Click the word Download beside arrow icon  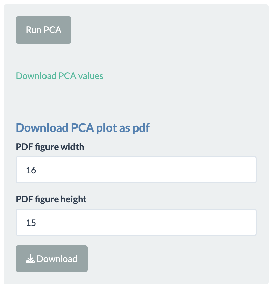[57, 259]
